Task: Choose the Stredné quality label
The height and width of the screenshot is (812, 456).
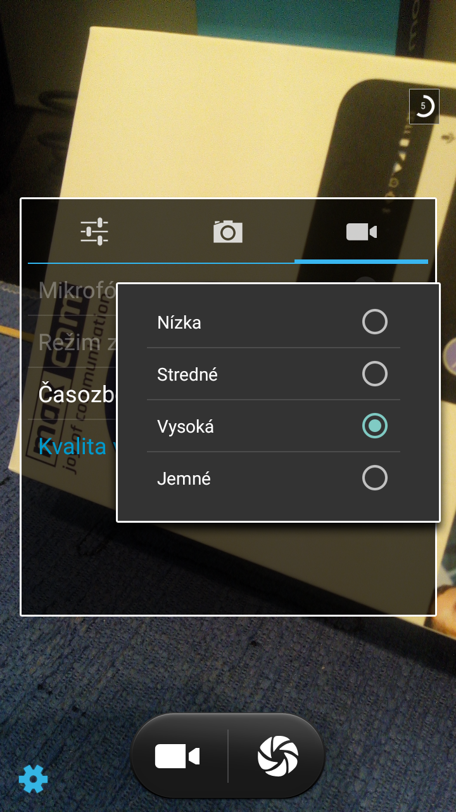Action: tap(187, 374)
